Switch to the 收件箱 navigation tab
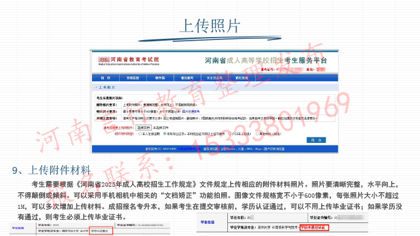Image resolution: width=420 pixels, height=236 pixels. tap(160, 78)
